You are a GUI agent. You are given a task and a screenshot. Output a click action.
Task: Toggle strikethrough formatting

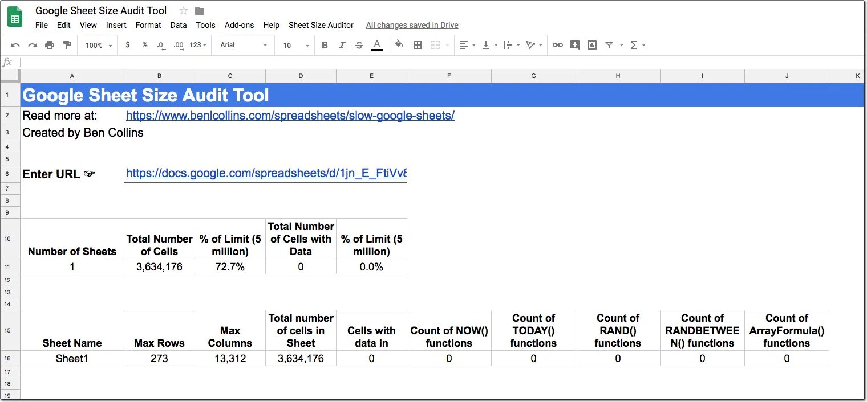click(359, 45)
